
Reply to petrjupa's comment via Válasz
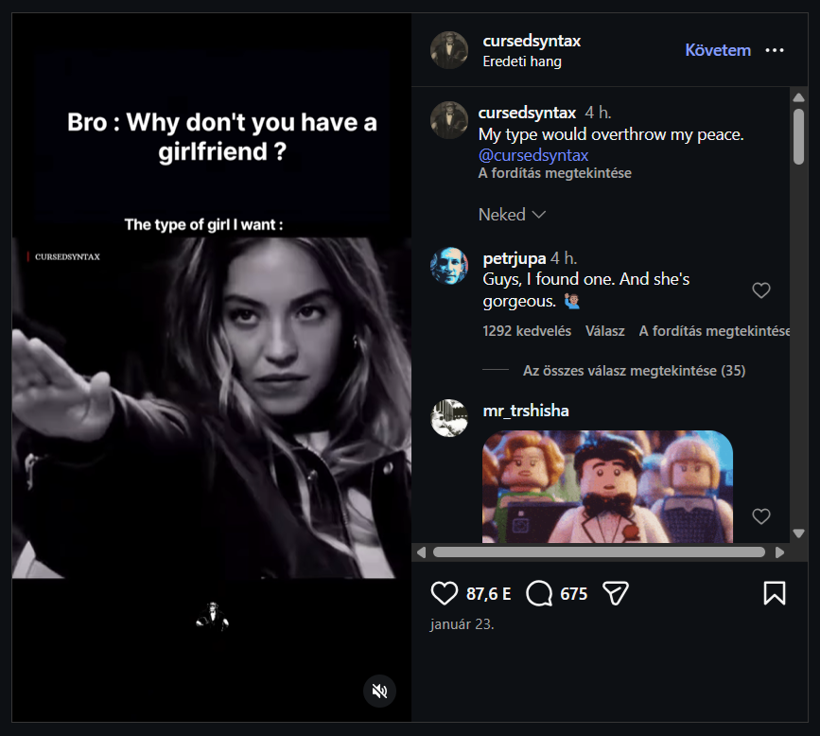click(x=605, y=331)
